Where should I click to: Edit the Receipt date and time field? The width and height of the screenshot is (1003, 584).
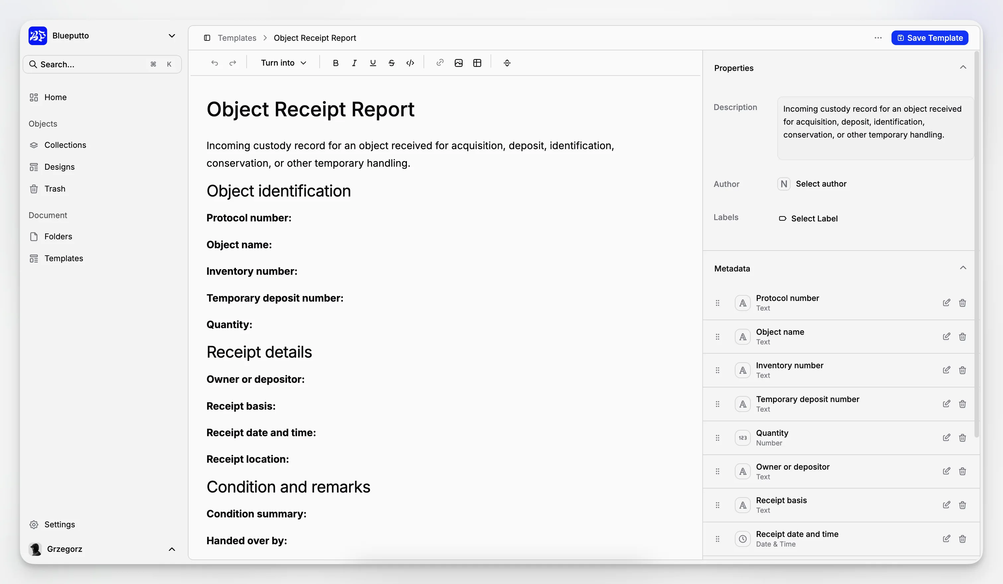coord(947,539)
